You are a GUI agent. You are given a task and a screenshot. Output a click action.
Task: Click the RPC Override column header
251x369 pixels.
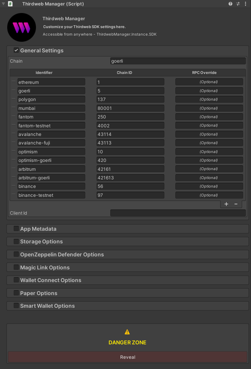pos(204,73)
